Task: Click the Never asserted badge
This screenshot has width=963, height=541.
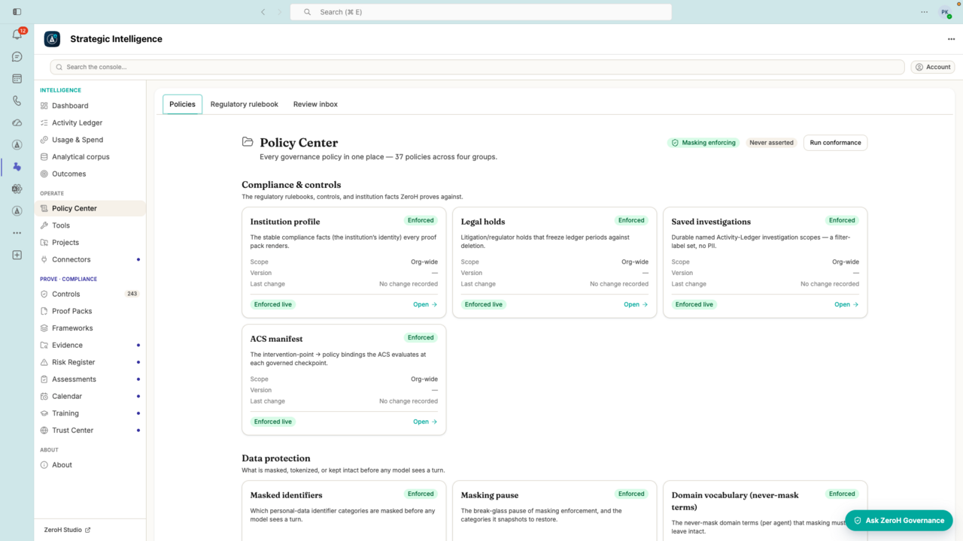Action: [x=771, y=143]
